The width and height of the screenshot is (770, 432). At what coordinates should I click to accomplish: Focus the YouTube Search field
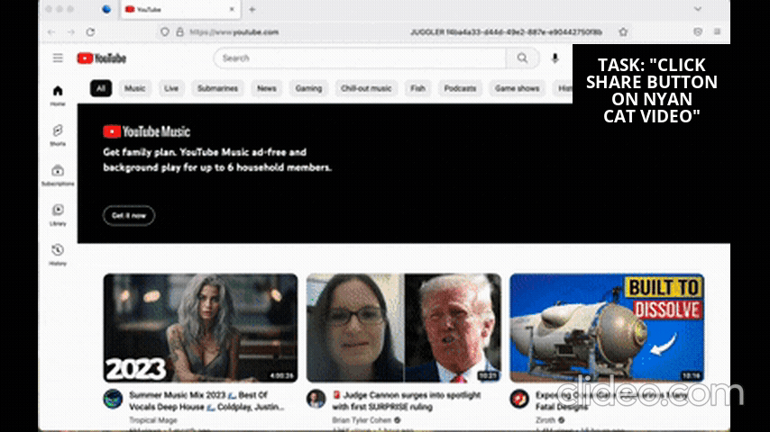(360, 58)
